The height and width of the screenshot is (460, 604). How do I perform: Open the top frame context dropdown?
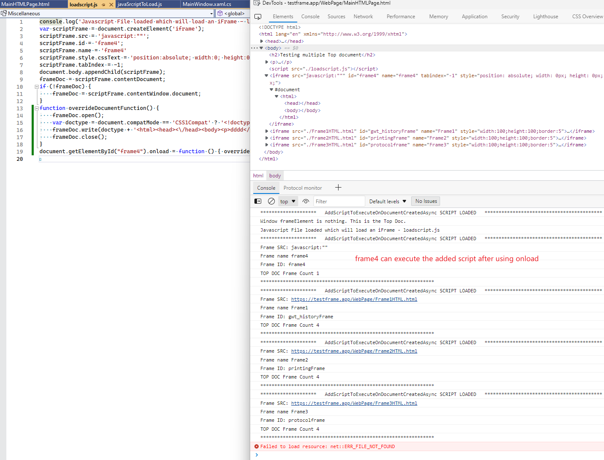click(288, 201)
